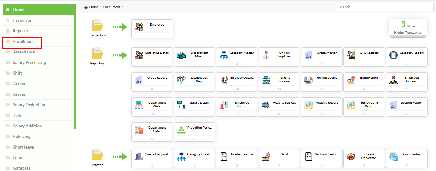Open the Employee Increment icon
The height and width of the screenshot is (171, 436).
coord(394,80)
